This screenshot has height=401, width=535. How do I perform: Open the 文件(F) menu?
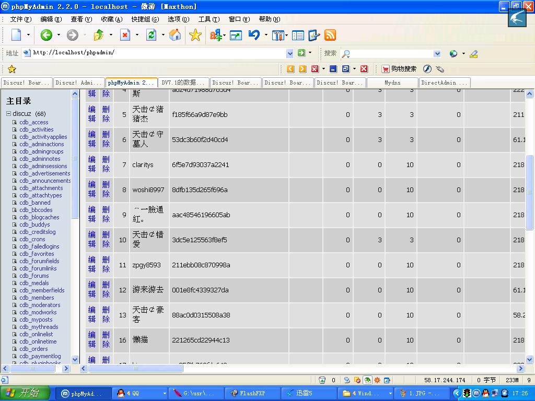point(21,19)
